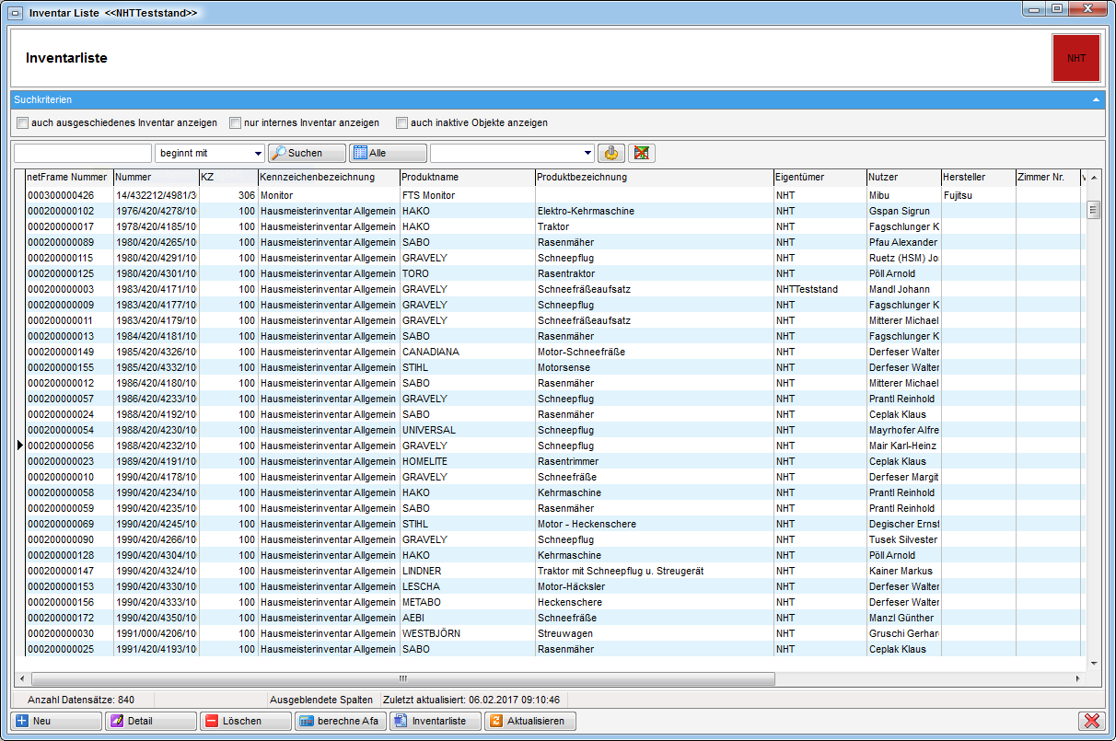This screenshot has height=741, width=1116.
Task: Click the vertical scrollbar thumb of the table
Action: [x=1094, y=210]
